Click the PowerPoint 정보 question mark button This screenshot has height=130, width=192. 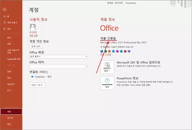[x=107, y=83]
